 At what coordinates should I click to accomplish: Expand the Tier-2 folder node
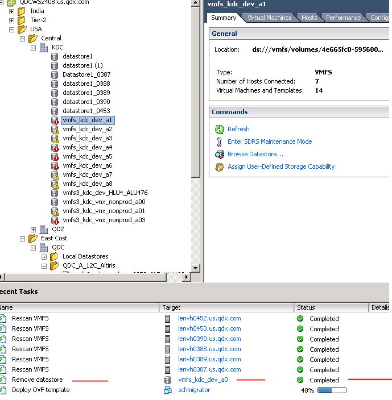click(x=11, y=20)
